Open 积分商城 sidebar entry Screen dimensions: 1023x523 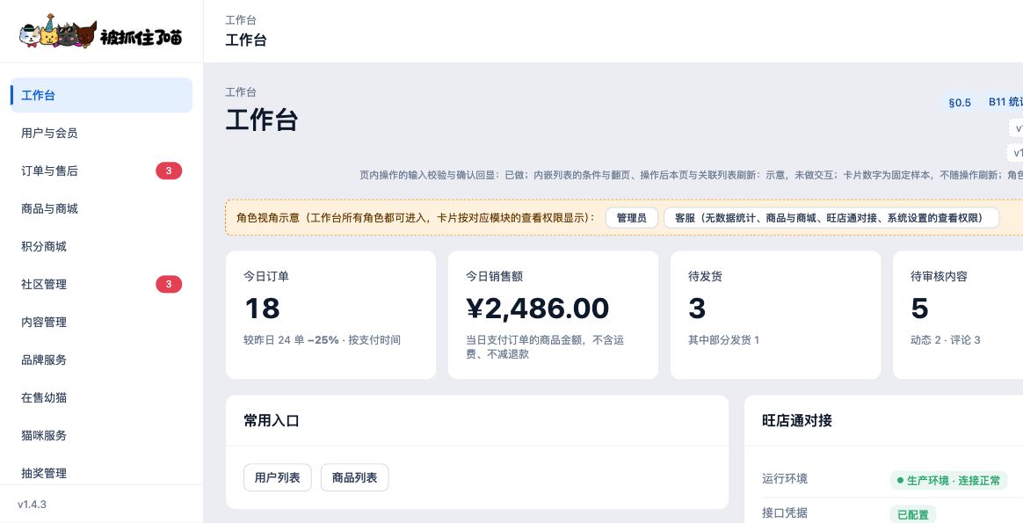pos(101,246)
